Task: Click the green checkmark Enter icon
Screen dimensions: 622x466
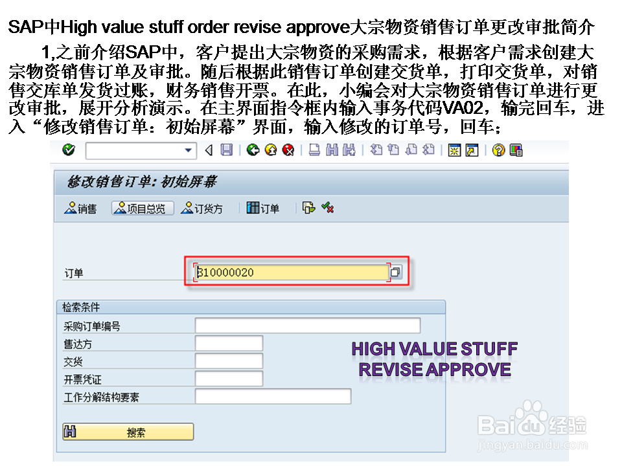Action: coord(69,150)
